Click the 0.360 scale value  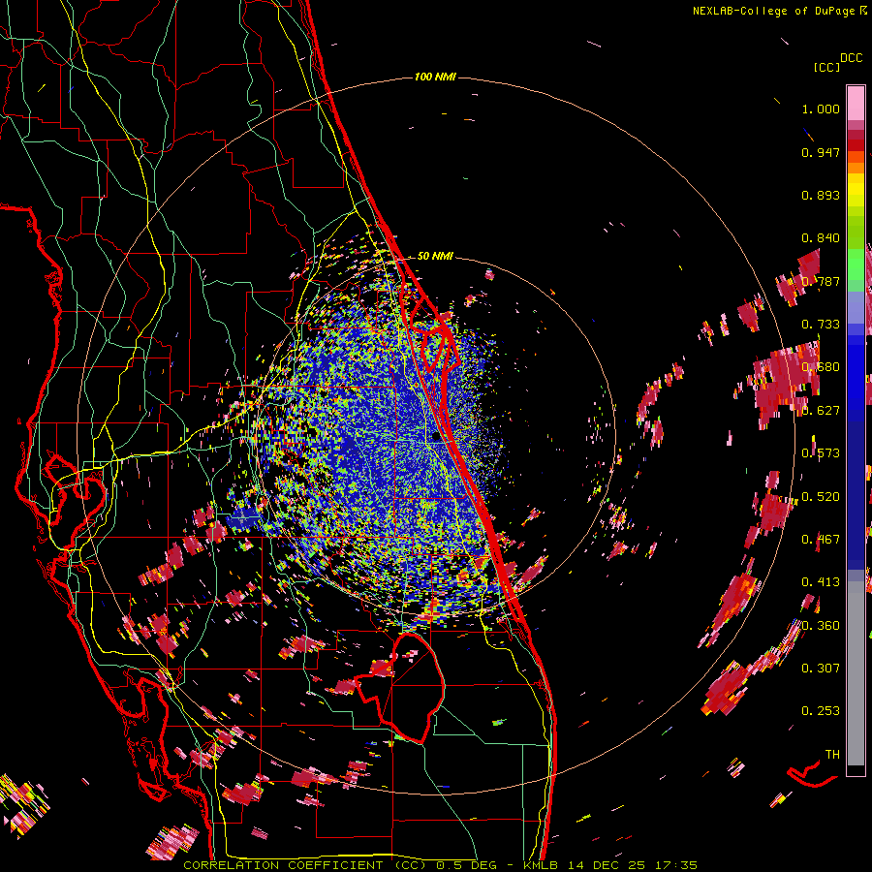tap(821, 625)
